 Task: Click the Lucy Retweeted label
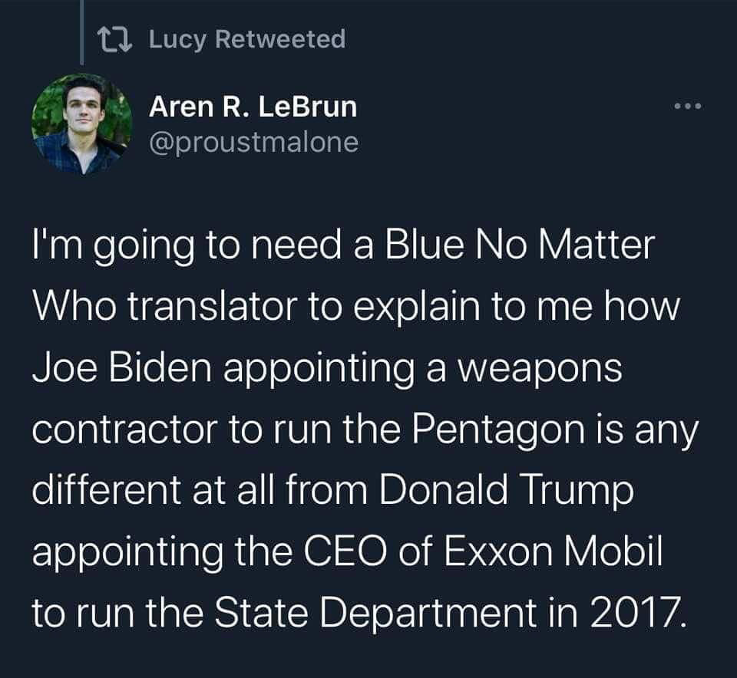(x=247, y=39)
